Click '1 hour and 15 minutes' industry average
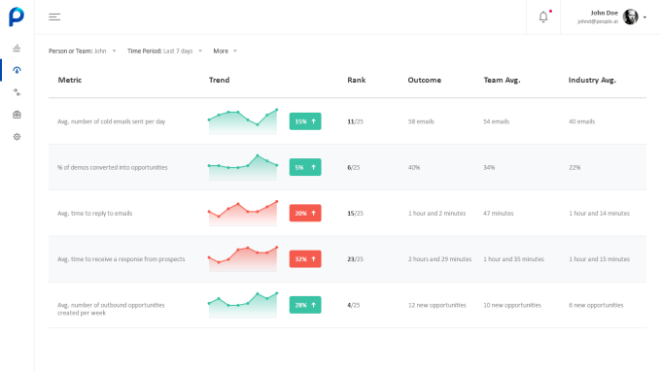Screen dimensions: 661x371 [x=599, y=259]
